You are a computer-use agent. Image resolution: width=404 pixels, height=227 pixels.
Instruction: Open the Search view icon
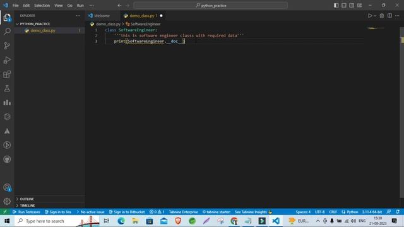(x=7, y=32)
